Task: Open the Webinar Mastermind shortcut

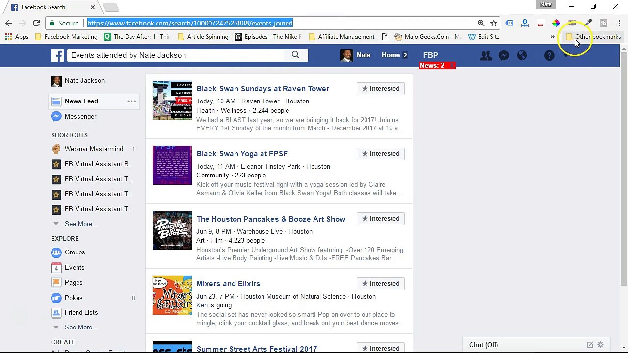Action: click(x=94, y=149)
